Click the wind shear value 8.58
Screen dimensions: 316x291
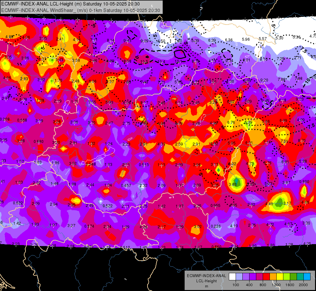click(127, 61)
